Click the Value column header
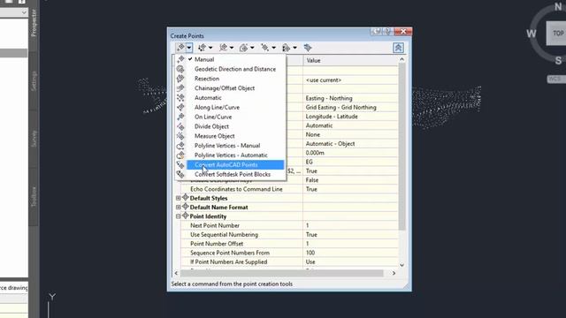The height and width of the screenshot is (318, 566). pyautogui.click(x=350, y=60)
